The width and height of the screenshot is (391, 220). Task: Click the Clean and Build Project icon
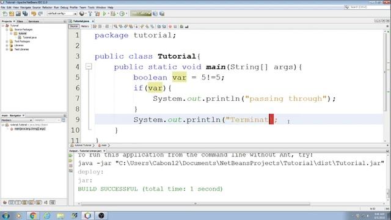click(97, 13)
